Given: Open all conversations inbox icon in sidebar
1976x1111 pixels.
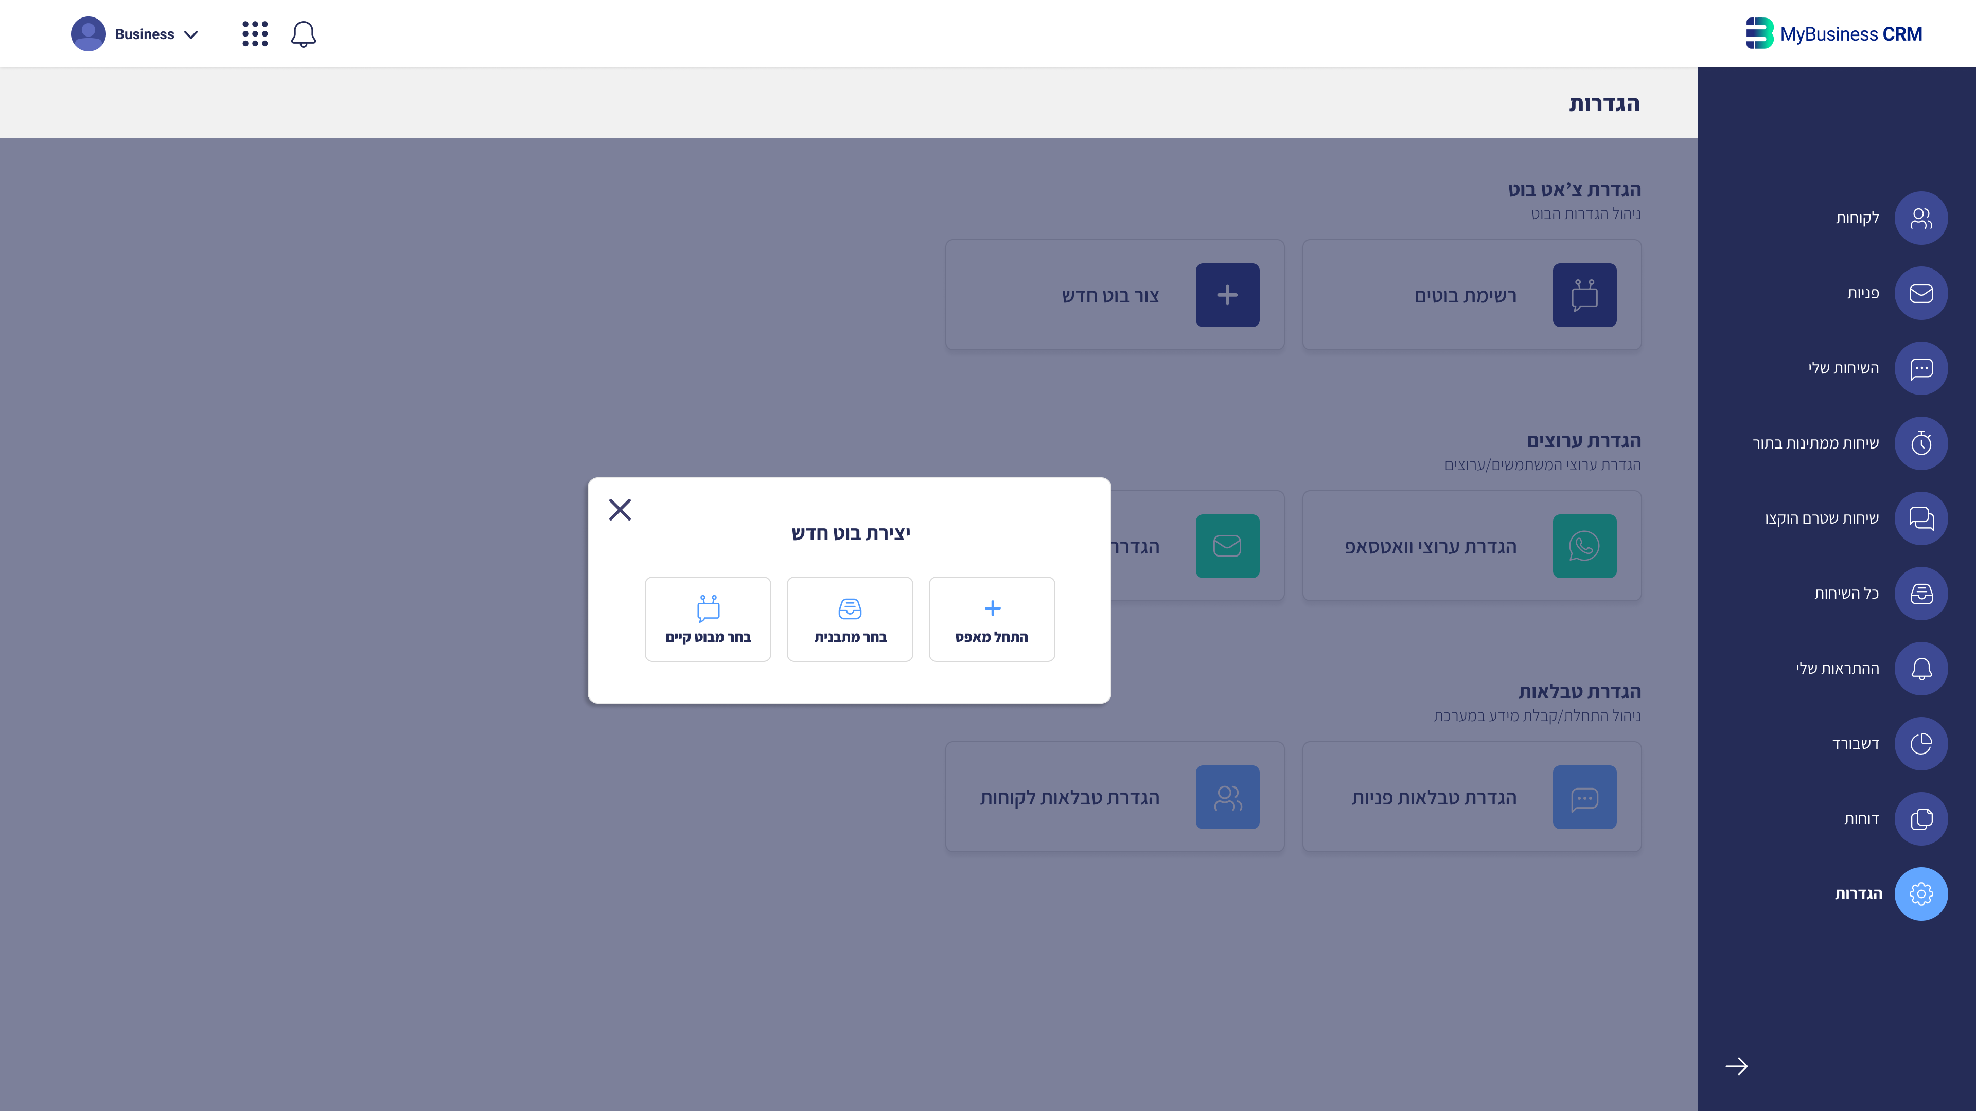Looking at the screenshot, I should (1921, 594).
